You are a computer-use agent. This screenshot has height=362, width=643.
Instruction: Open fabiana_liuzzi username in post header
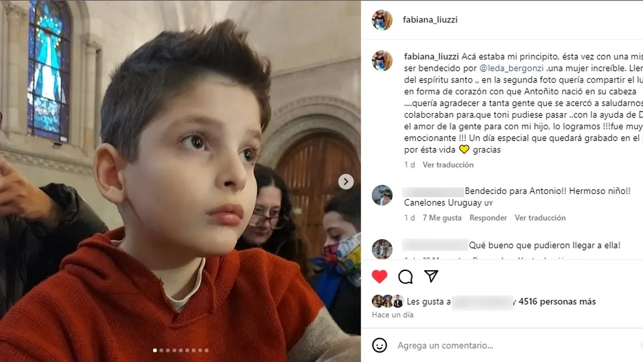(x=430, y=20)
